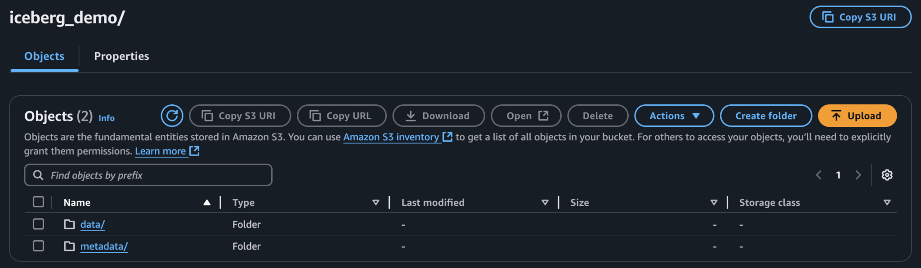This screenshot has width=921, height=268.
Task: Sort by Last modified column arrow
Action: 545,203
